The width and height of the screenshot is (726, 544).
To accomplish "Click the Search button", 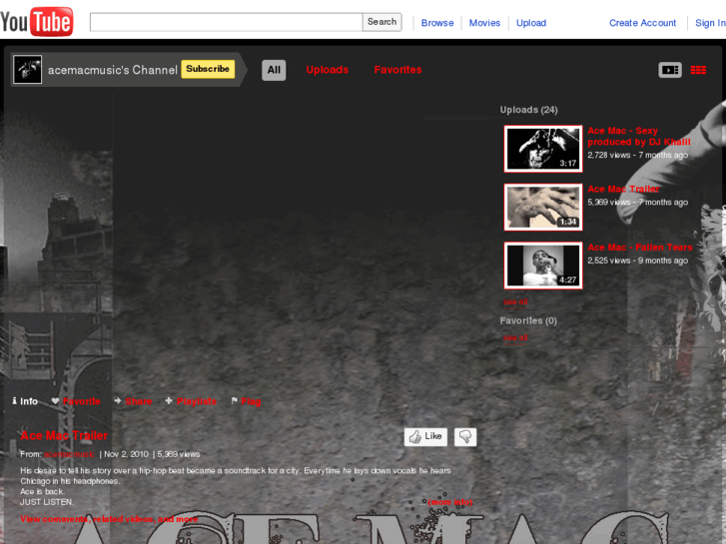I will (x=382, y=22).
